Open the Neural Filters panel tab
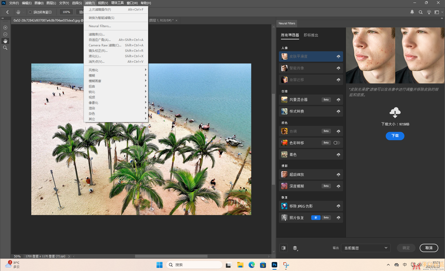Viewport: 445px width, 271px height. (x=287, y=23)
